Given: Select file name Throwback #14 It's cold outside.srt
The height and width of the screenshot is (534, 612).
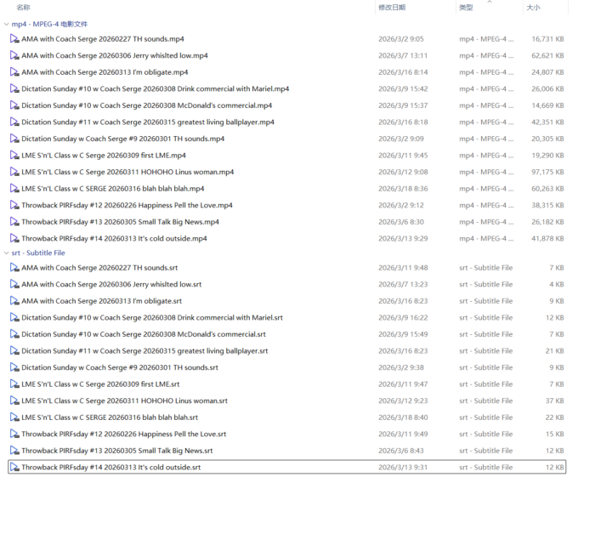Looking at the screenshot, I should [x=111, y=468].
